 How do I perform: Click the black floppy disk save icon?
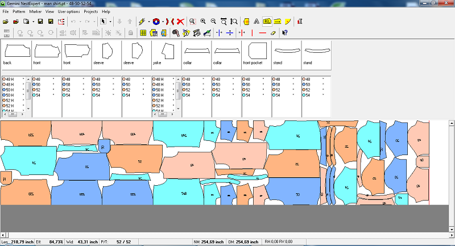tap(40, 22)
